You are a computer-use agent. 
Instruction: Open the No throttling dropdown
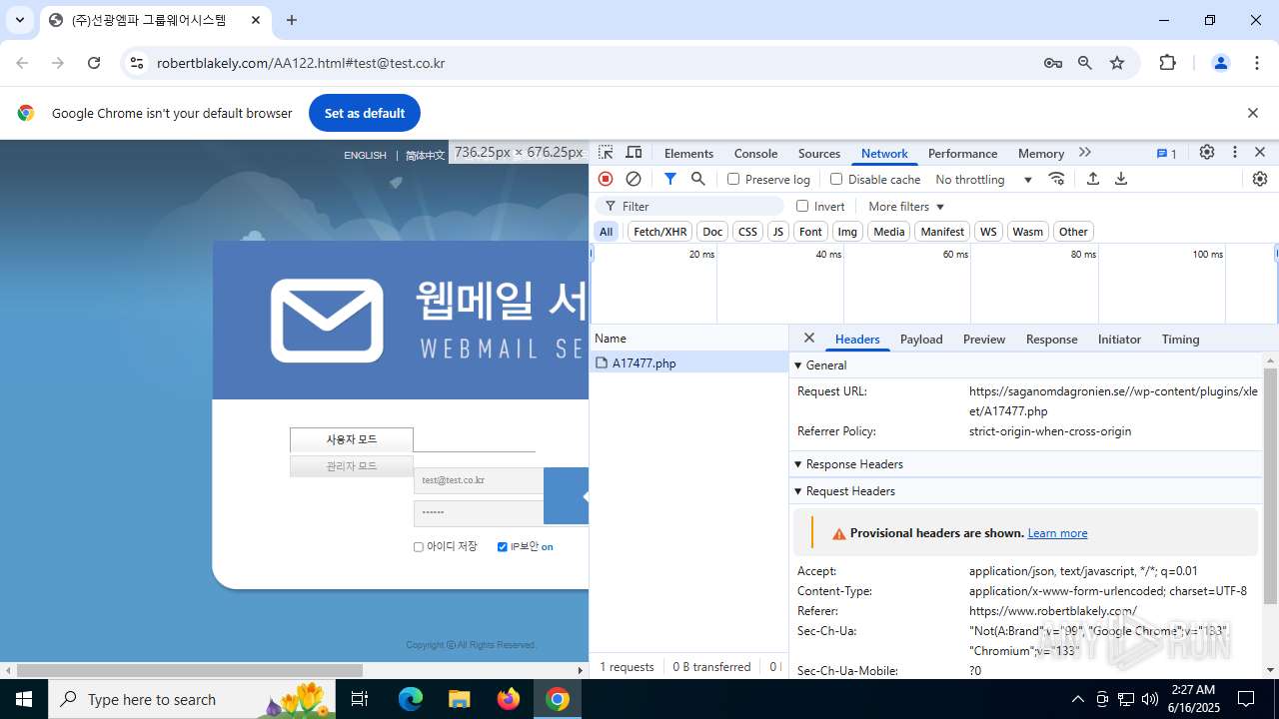983,179
